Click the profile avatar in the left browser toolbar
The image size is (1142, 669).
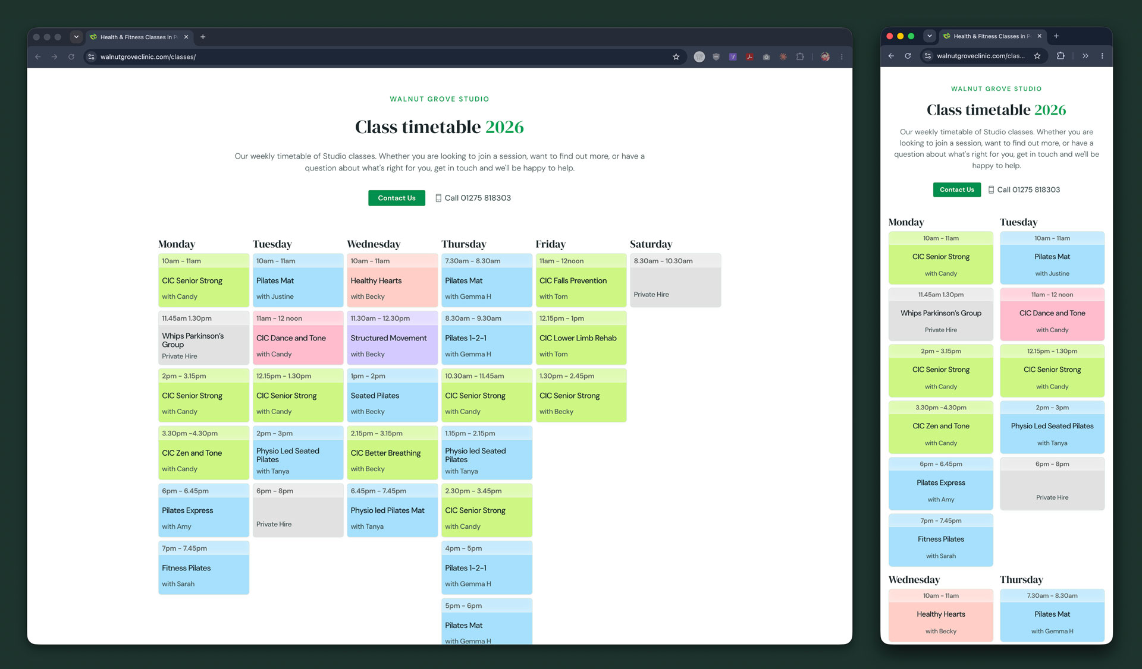click(825, 57)
